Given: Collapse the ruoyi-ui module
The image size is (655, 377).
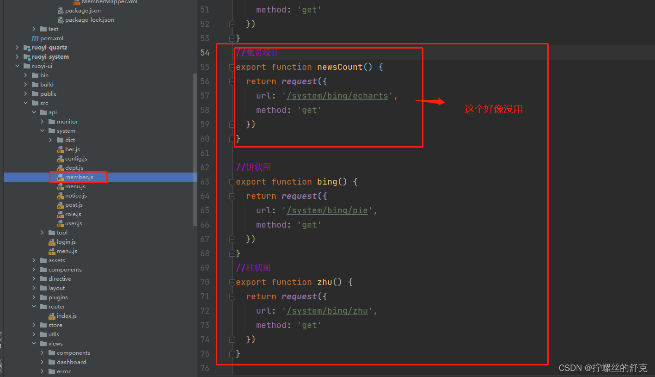Looking at the screenshot, I should [x=17, y=66].
